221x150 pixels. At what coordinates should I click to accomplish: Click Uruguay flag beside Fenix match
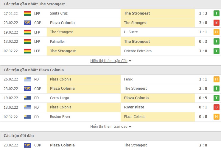[27, 79]
